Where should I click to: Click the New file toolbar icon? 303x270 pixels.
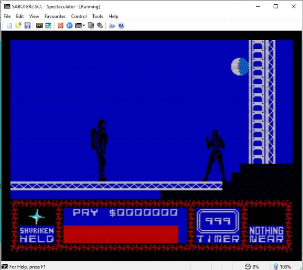(x=9, y=26)
